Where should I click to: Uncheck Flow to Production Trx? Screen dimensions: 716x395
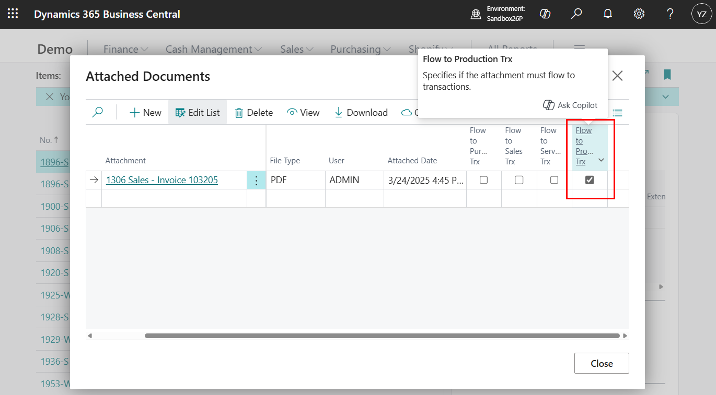pyautogui.click(x=590, y=179)
